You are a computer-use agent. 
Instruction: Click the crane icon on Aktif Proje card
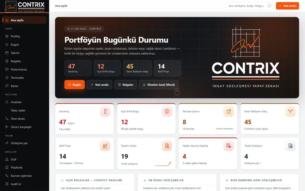coord(105,146)
